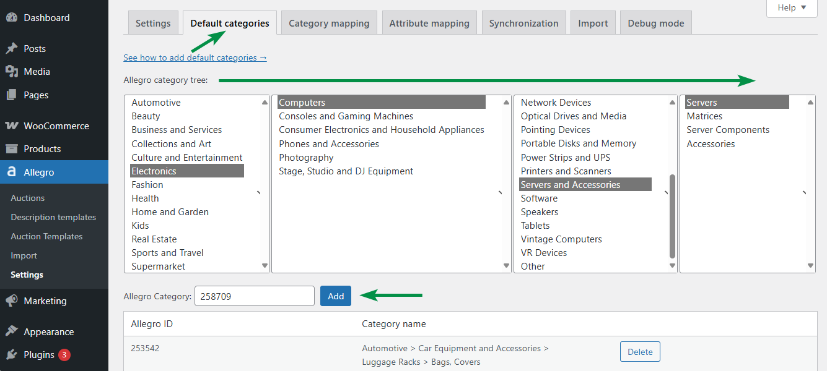This screenshot has width=827, height=371.
Task: Open the Debug mode tab
Action: click(x=656, y=23)
